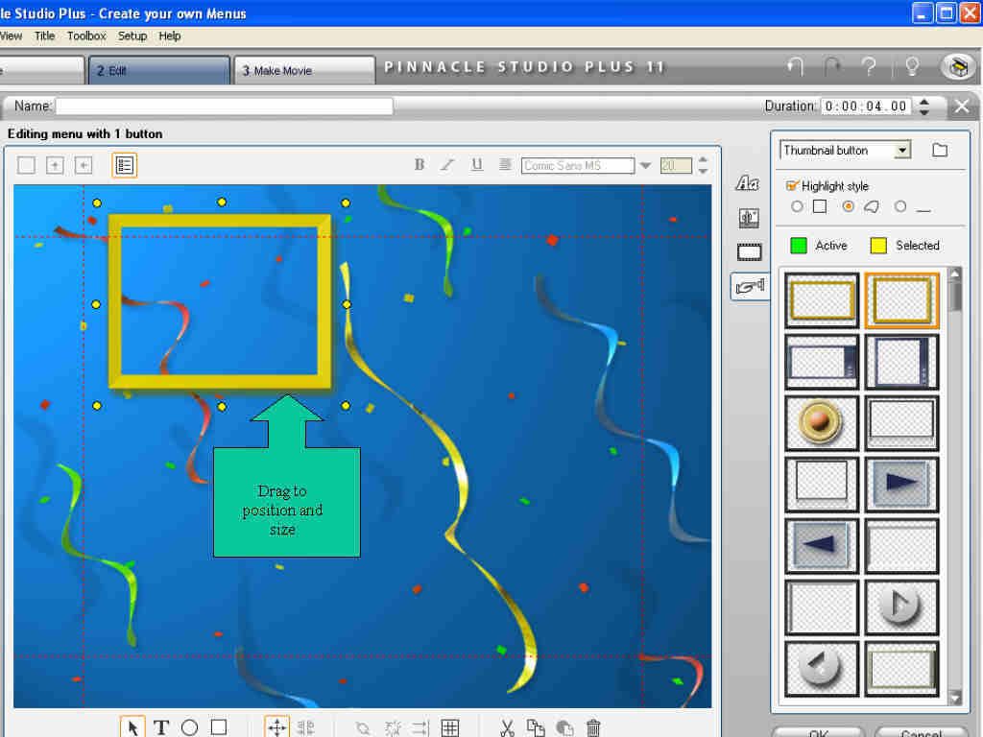Viewport: 983px width, 737px height.
Task: Select the Ellipse tool
Action: (x=189, y=727)
